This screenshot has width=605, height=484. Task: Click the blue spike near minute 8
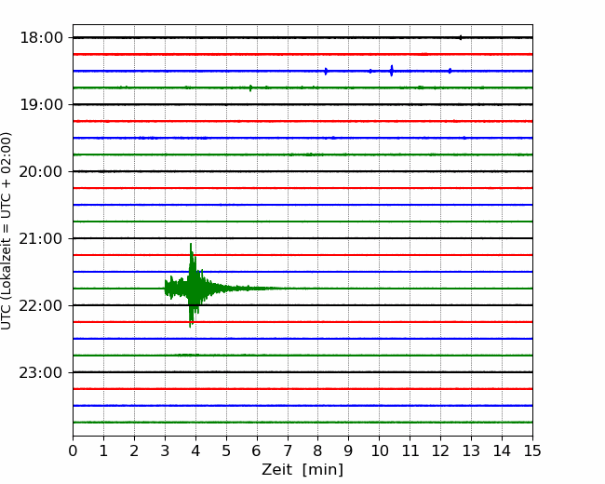[326, 71]
